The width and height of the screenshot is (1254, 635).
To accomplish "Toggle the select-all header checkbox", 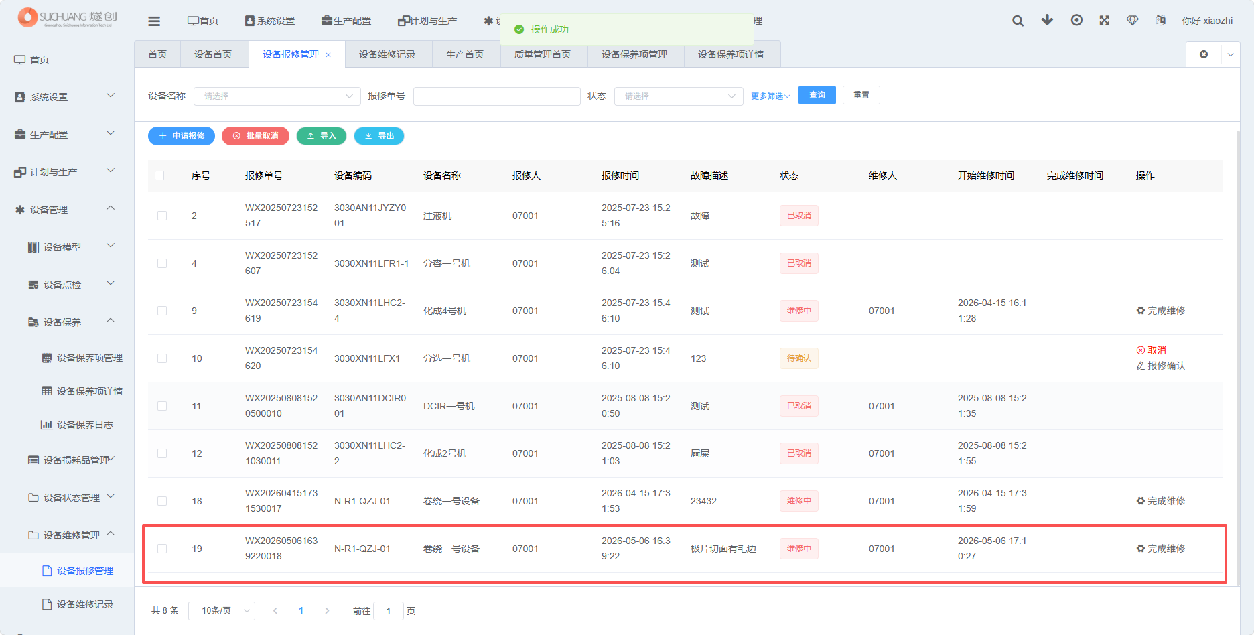I will point(159,175).
